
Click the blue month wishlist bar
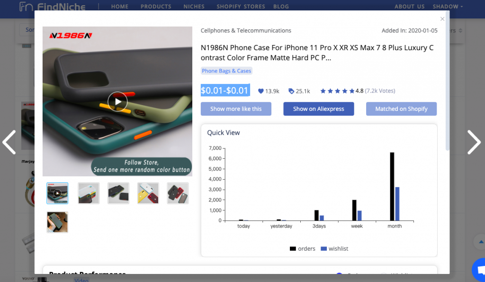[x=397, y=204]
